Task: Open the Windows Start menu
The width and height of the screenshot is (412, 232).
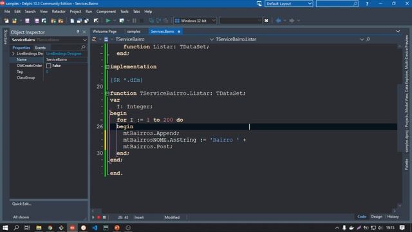Action: [5, 227]
